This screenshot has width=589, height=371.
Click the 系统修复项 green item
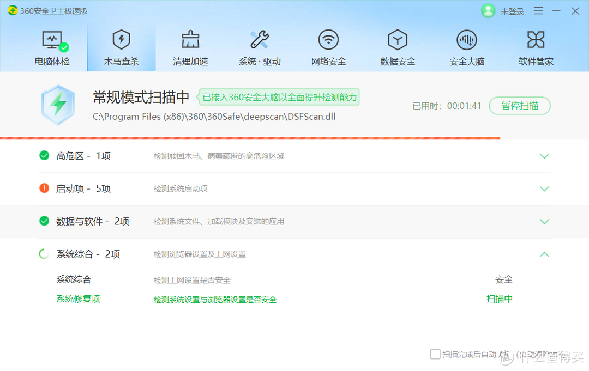click(x=78, y=299)
